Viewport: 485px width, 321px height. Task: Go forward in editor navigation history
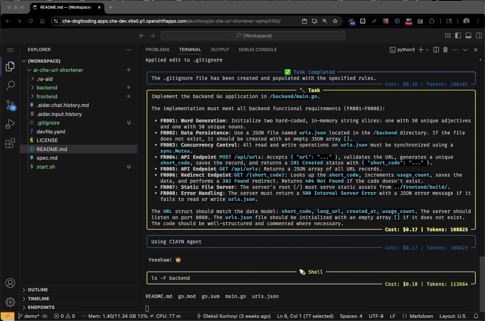click(x=153, y=36)
